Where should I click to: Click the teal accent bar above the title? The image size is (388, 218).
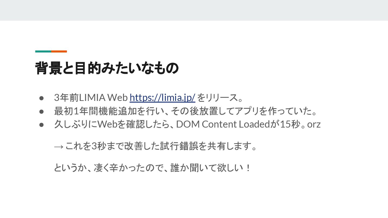point(43,51)
